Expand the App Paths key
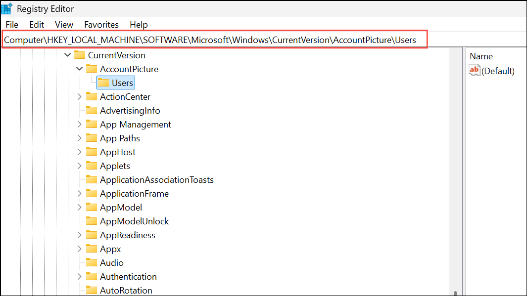 [x=79, y=138]
